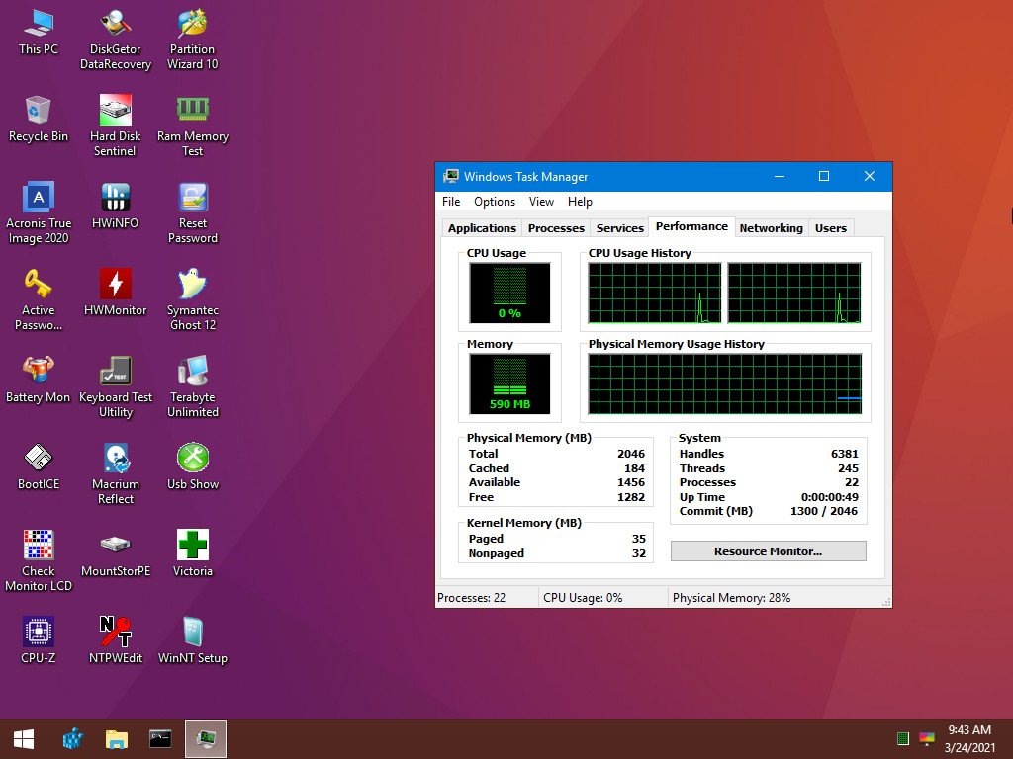This screenshot has width=1013, height=759.
Task: Select the Performance tab
Action: (x=691, y=226)
